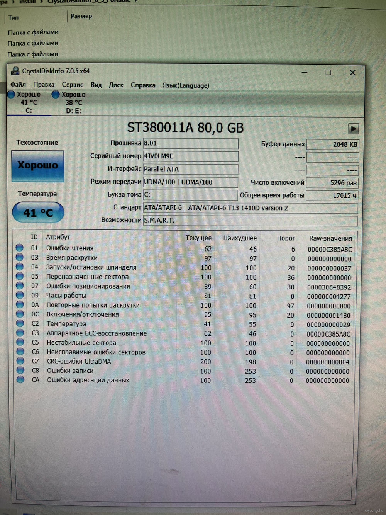Sort by Размер column header

[81, 16]
